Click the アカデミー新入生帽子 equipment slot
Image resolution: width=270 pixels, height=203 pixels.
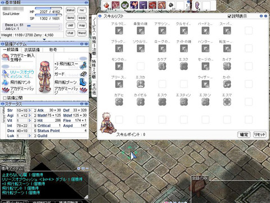click(x=18, y=58)
